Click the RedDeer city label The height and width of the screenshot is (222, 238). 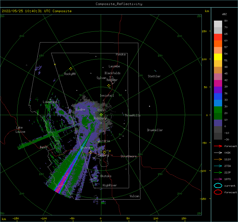pyautogui.click(x=112, y=80)
